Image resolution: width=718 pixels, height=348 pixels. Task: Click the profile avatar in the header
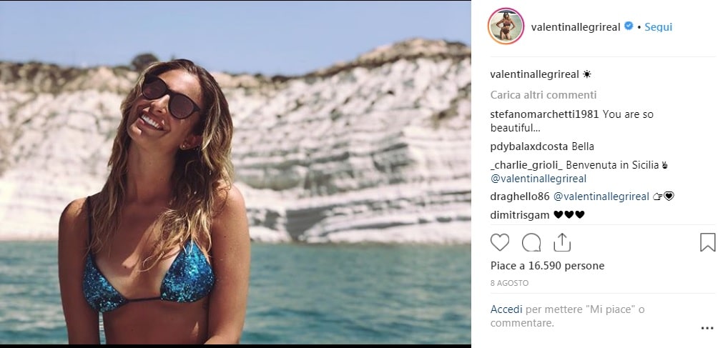(x=506, y=27)
